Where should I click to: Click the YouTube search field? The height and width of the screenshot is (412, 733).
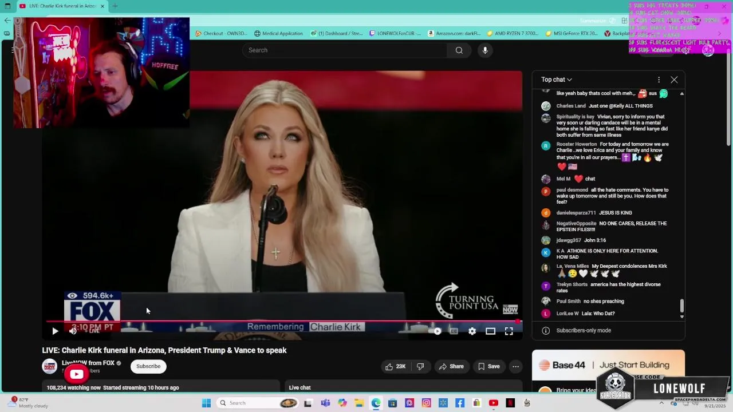(x=345, y=50)
